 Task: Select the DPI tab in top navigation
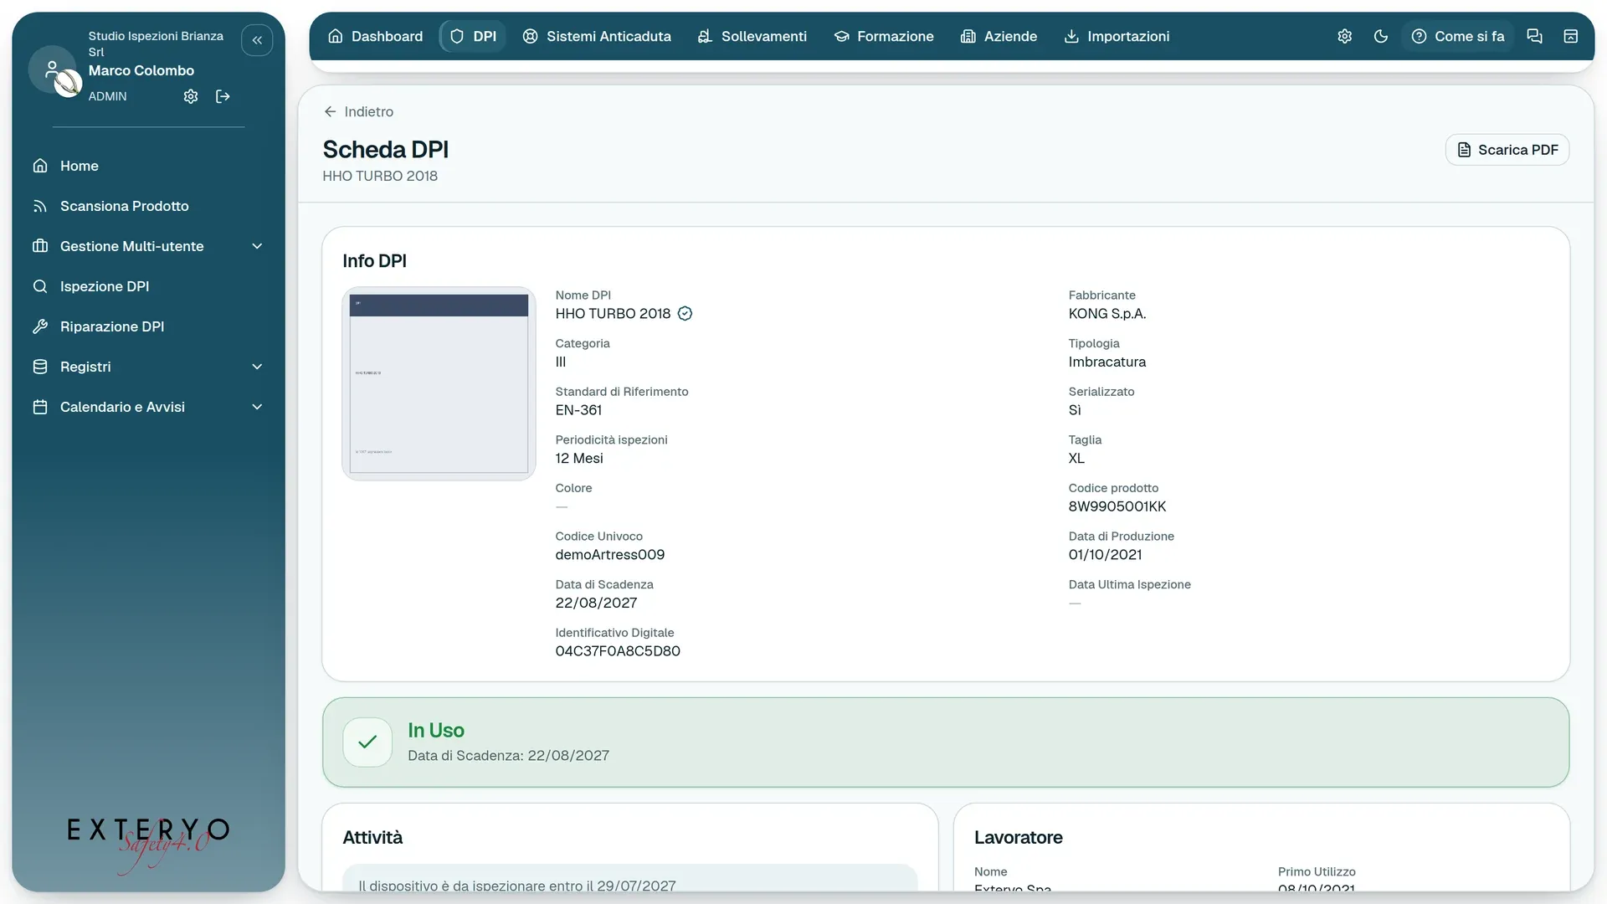(473, 36)
